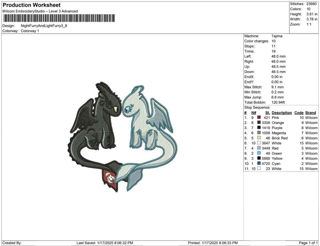The height and width of the screenshot is (246, 320).
Task: Click the stitch count 421 in the Pink row
Action: (x=267, y=118)
